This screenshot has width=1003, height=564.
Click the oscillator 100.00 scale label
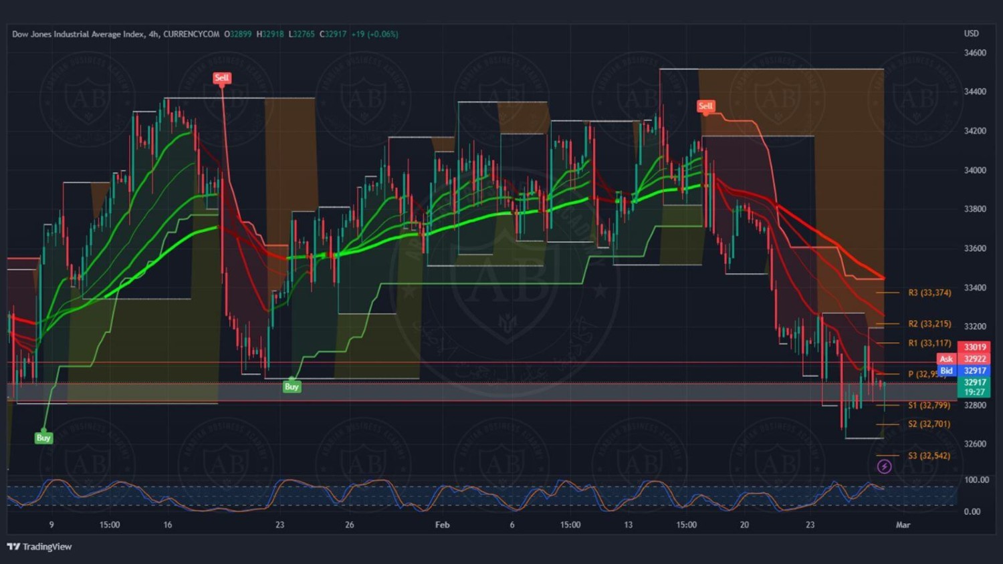[976, 480]
